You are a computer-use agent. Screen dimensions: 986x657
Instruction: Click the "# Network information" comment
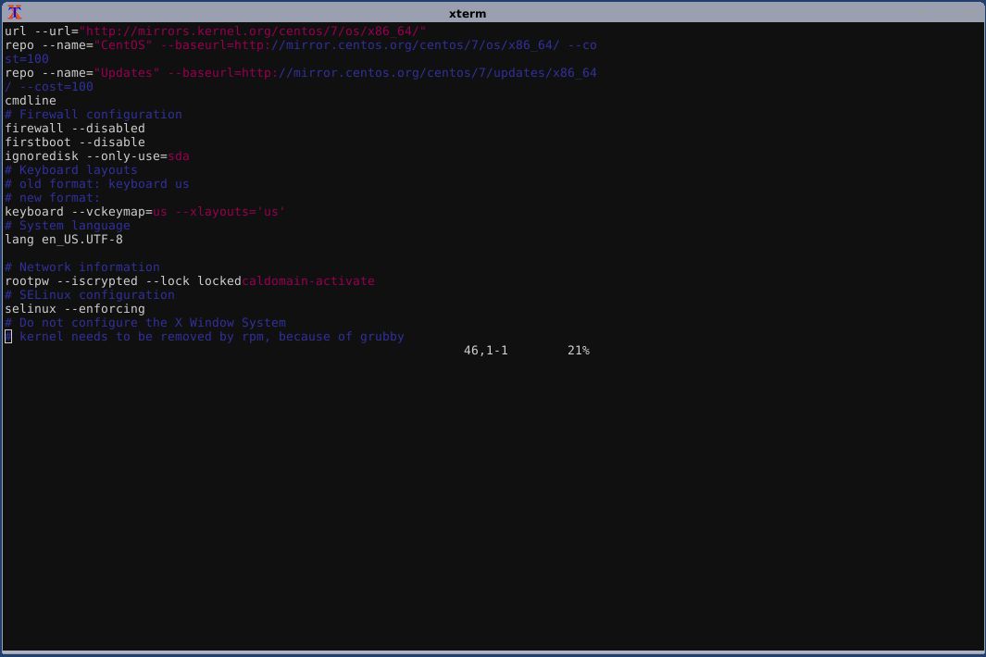tap(82, 267)
